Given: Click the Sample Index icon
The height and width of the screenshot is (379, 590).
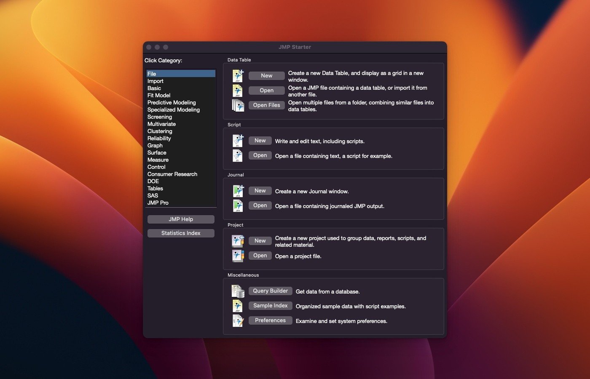Looking at the screenshot, I should (x=238, y=306).
